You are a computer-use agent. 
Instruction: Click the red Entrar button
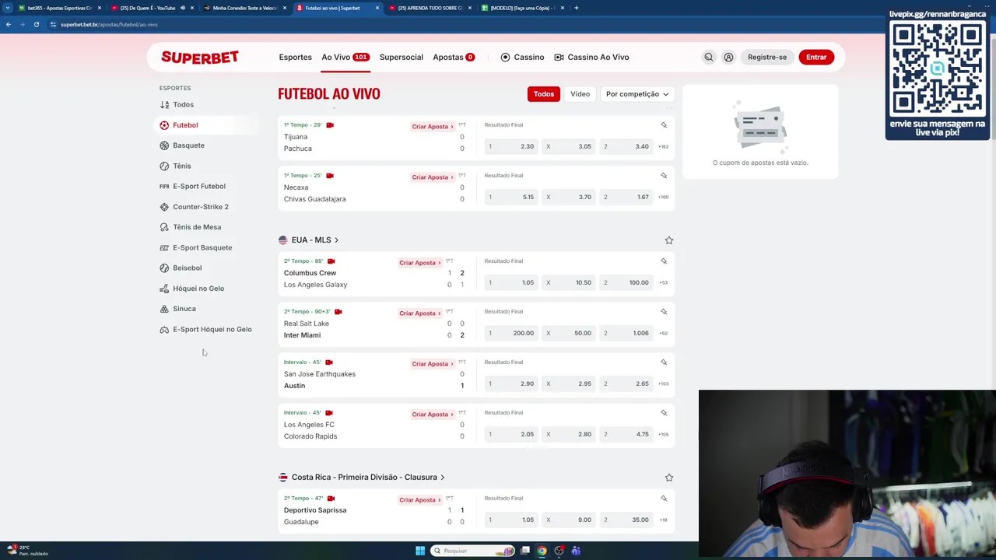(816, 57)
